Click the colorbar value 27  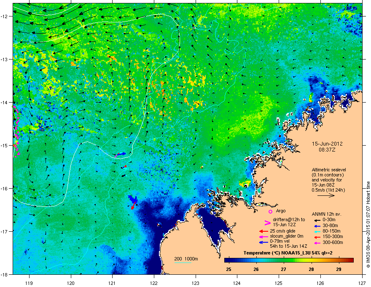[x=283, y=269]
